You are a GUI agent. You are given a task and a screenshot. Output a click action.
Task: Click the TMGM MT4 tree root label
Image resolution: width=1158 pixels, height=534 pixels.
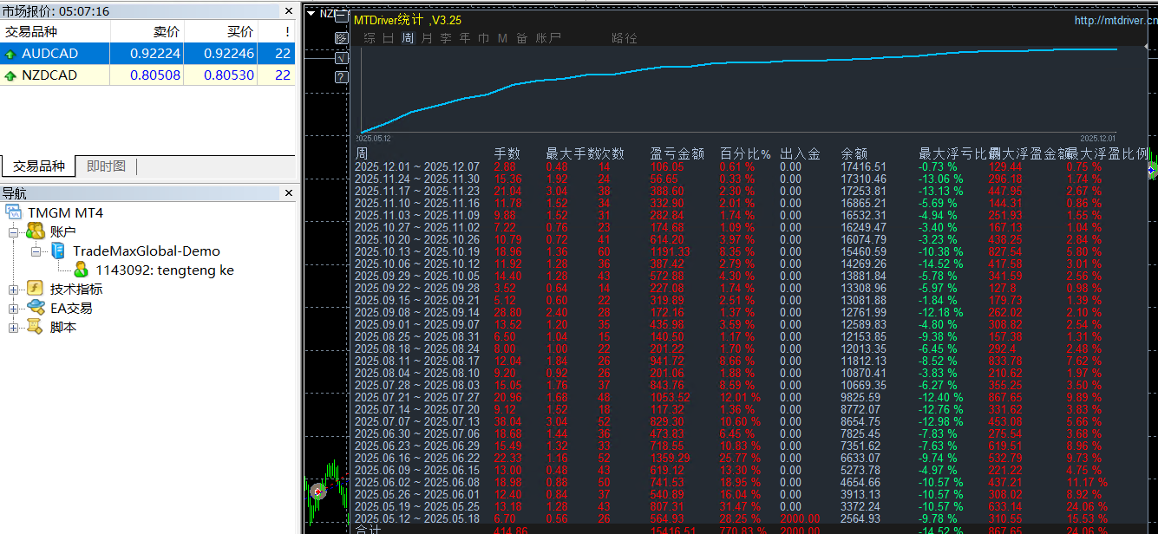65,212
